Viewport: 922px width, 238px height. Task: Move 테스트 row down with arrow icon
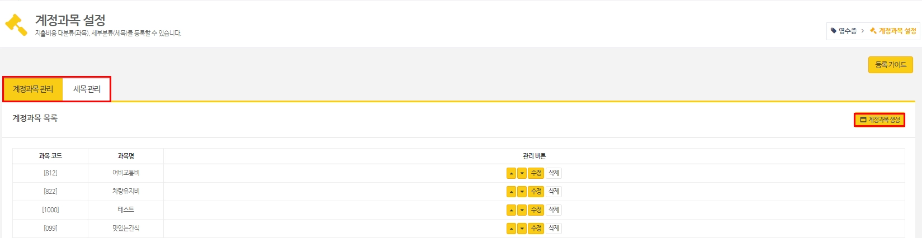tap(522, 210)
